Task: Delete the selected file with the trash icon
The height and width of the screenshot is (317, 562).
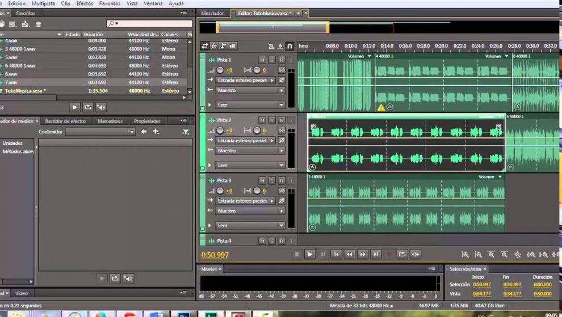Action: (x=39, y=24)
